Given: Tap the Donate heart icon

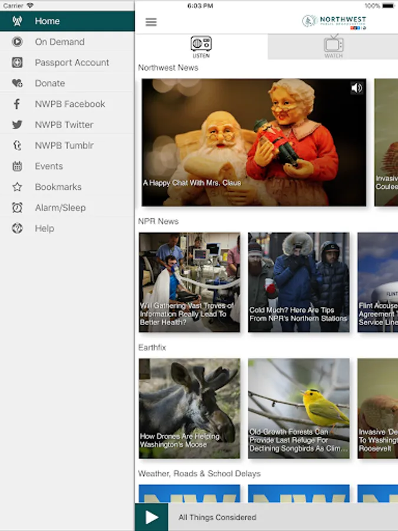Looking at the screenshot, I should [x=17, y=83].
